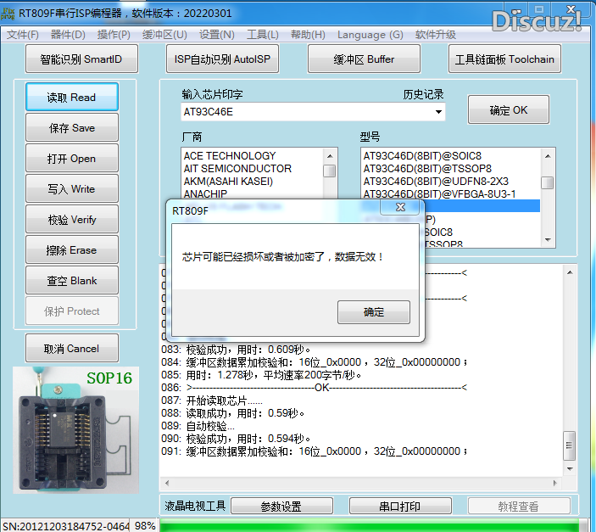Viewport: 596px width, 532px height.
Task: Click the 擦除 Erase button
Action: point(72,249)
